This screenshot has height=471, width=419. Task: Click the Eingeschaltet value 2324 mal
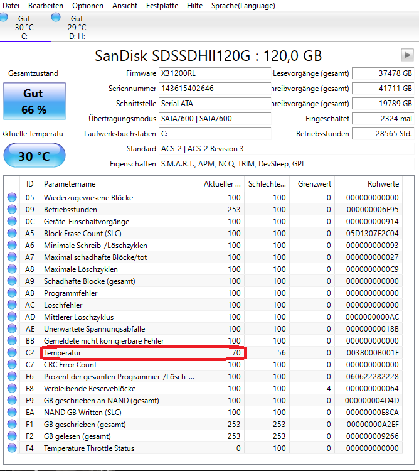pyautogui.click(x=383, y=118)
